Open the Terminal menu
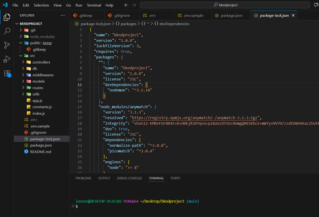 pos(94,5)
